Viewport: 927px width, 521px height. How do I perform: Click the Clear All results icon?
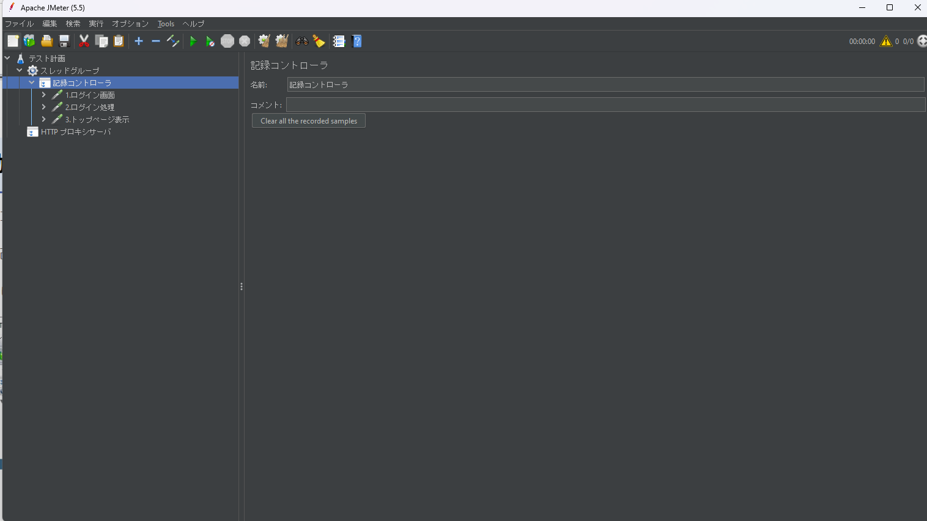coord(281,41)
